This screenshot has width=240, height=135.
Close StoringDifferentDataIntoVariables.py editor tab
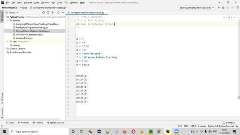106,12
